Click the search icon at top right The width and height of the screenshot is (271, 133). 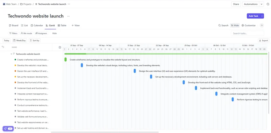[x=268, y=4]
